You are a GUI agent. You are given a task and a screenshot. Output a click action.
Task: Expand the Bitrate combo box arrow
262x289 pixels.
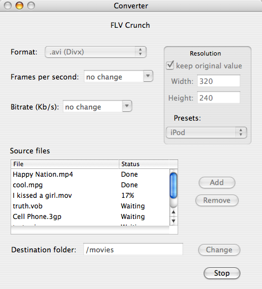click(x=127, y=106)
